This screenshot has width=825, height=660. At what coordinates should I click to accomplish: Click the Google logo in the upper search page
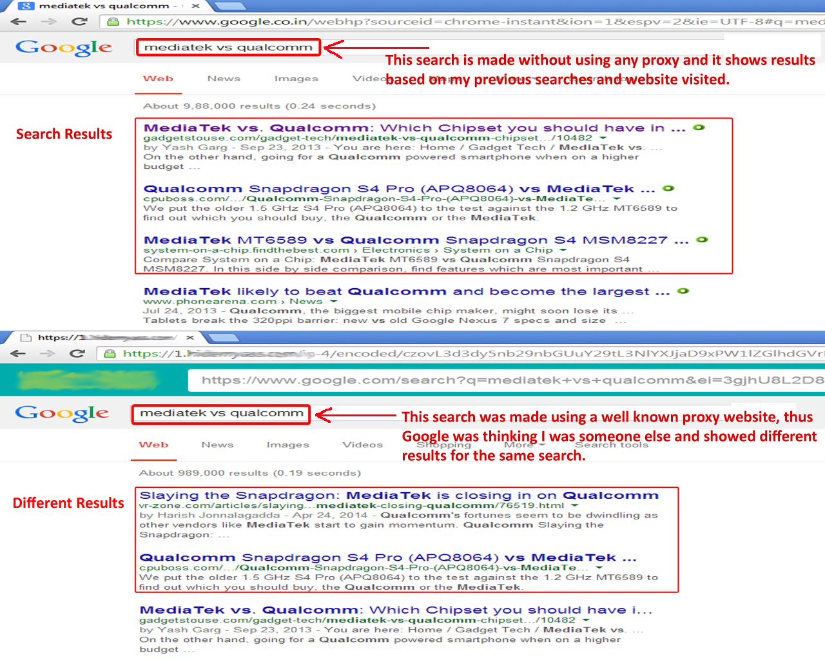pyautogui.click(x=63, y=48)
